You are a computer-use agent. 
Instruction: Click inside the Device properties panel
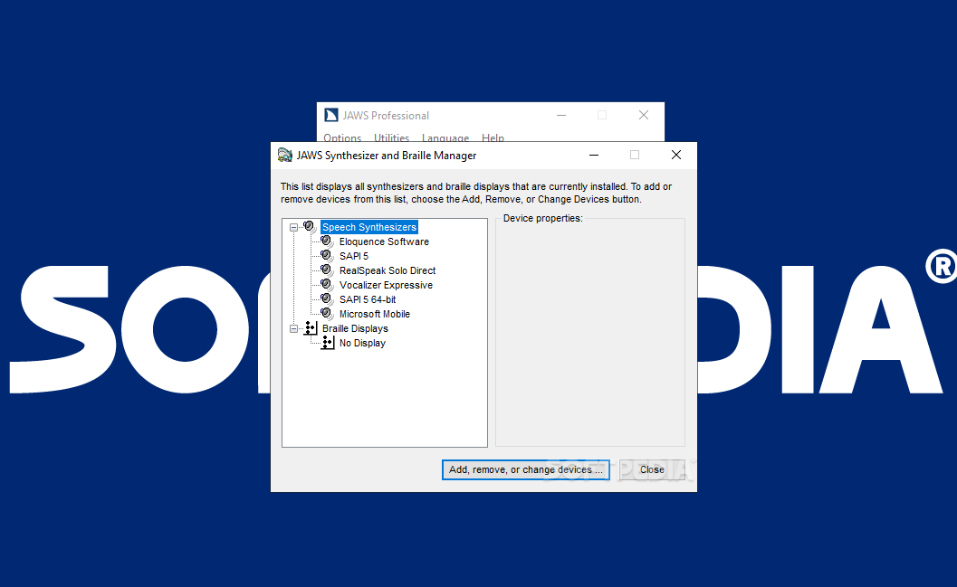click(x=590, y=334)
